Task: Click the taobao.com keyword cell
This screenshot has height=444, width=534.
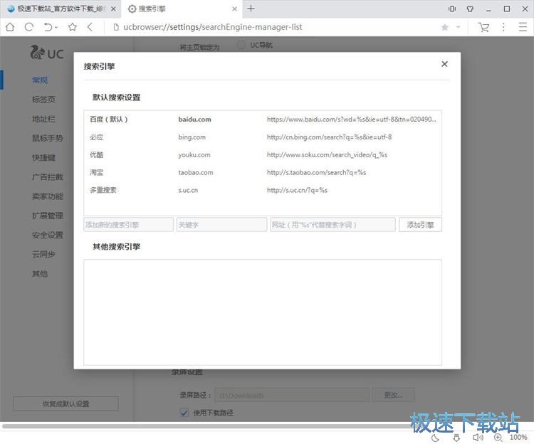Action: [196, 172]
